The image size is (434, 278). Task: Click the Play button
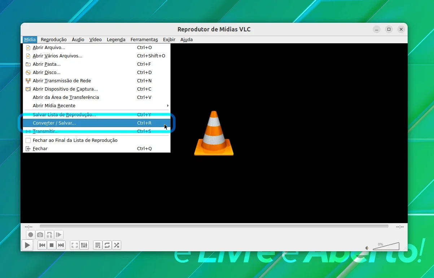(x=27, y=246)
